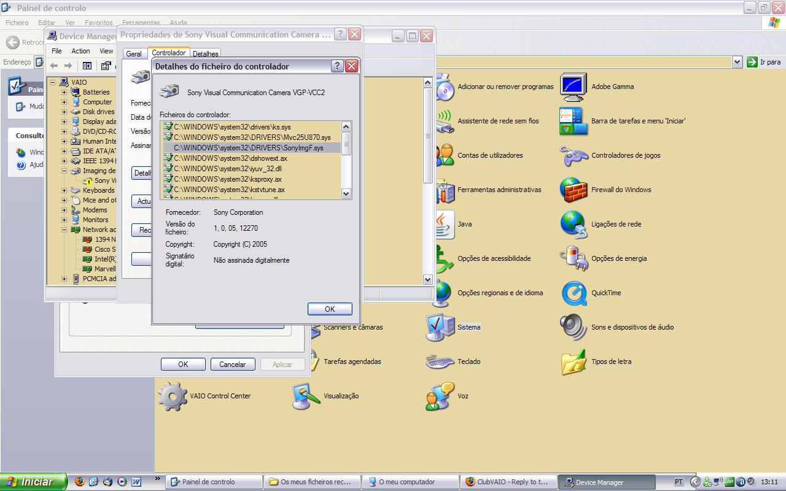
Task: Open Sistema control panel icon
Action: [440, 327]
